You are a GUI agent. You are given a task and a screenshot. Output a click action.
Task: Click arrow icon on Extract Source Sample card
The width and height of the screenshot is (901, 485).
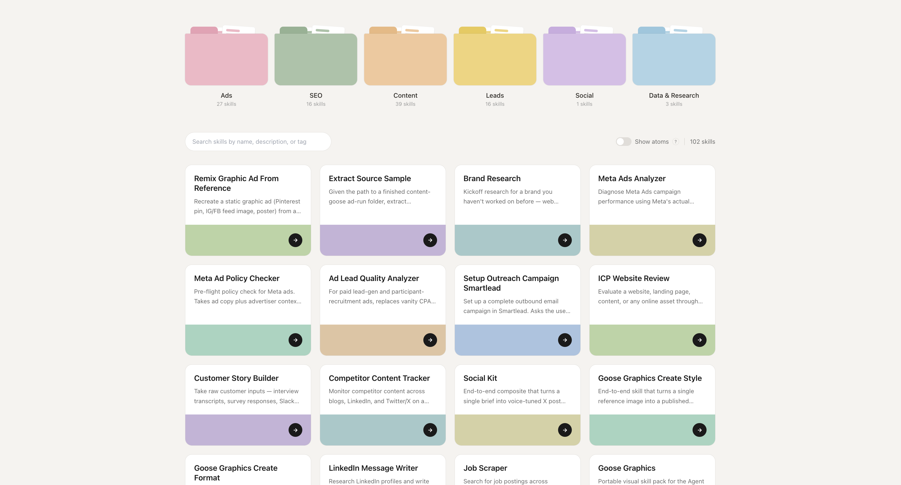[430, 240]
